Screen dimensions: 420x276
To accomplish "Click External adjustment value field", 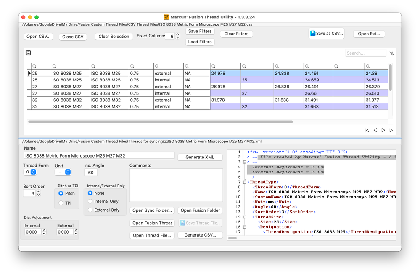I will coord(65,232).
